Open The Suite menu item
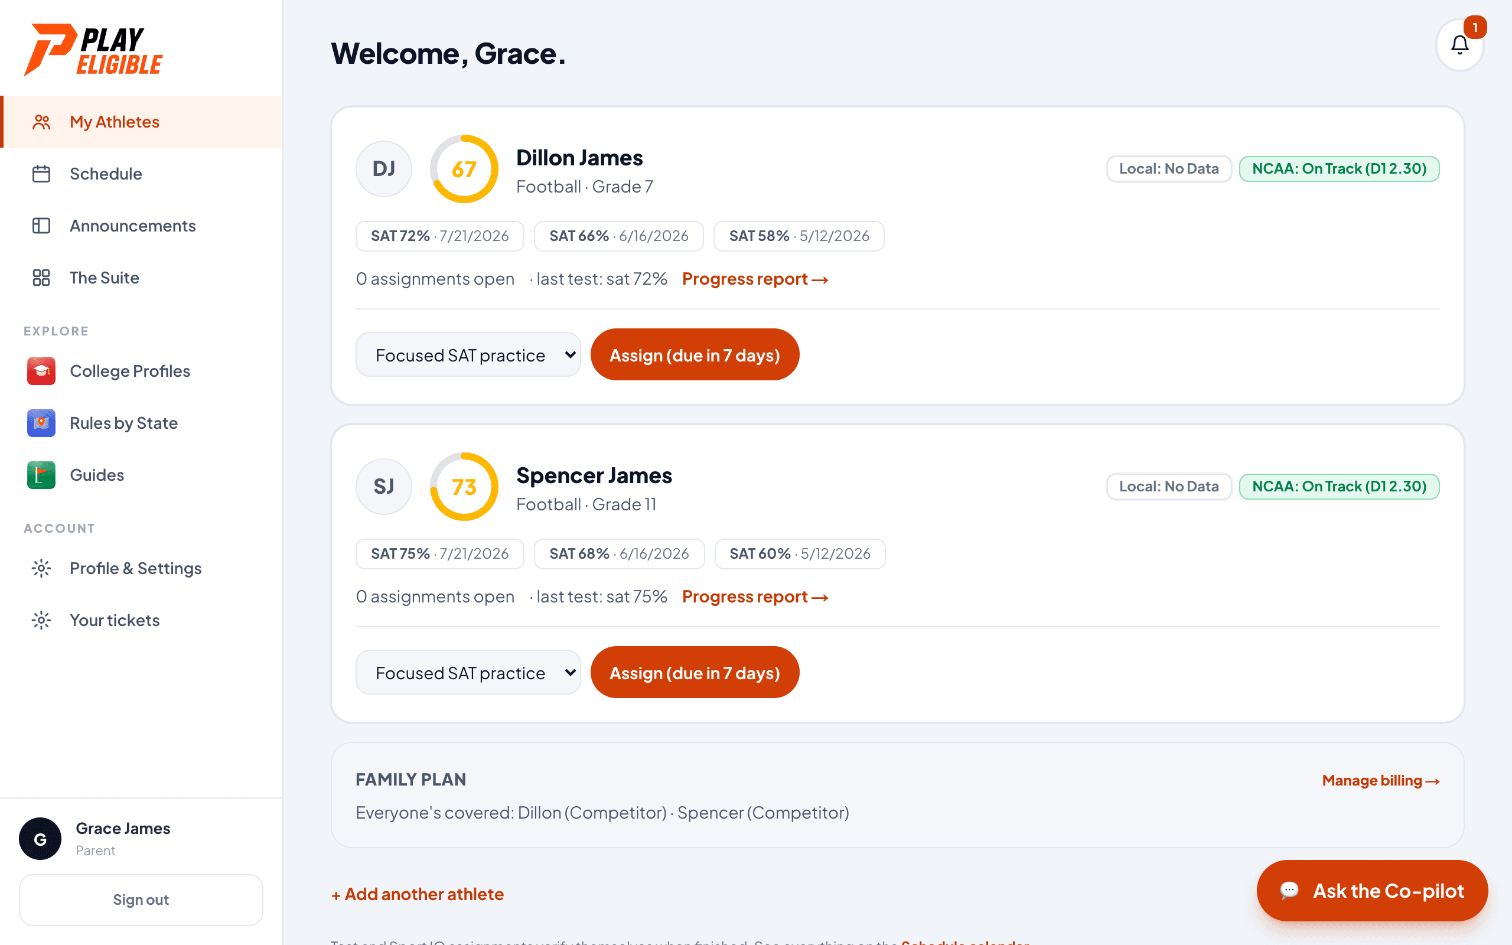The image size is (1512, 945). click(x=141, y=278)
